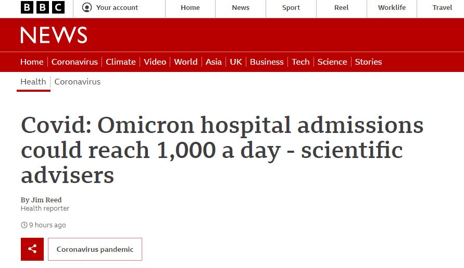Open the Business news section
464x268 pixels.
tap(267, 62)
